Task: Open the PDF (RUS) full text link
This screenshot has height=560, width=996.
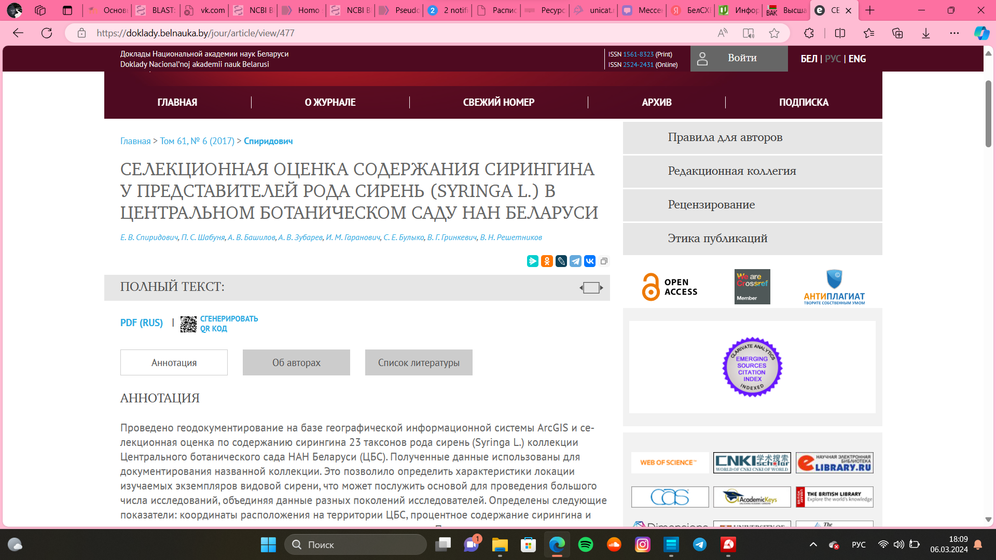Action: pyautogui.click(x=142, y=323)
